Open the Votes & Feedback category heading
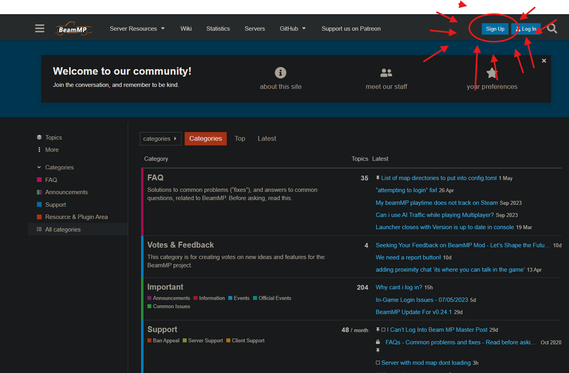 [180, 245]
